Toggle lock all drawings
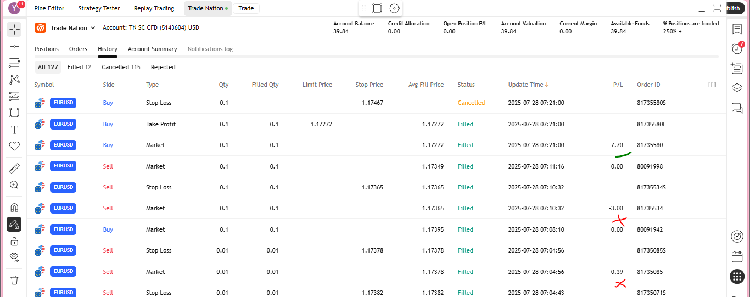750x297 pixels. [x=14, y=241]
